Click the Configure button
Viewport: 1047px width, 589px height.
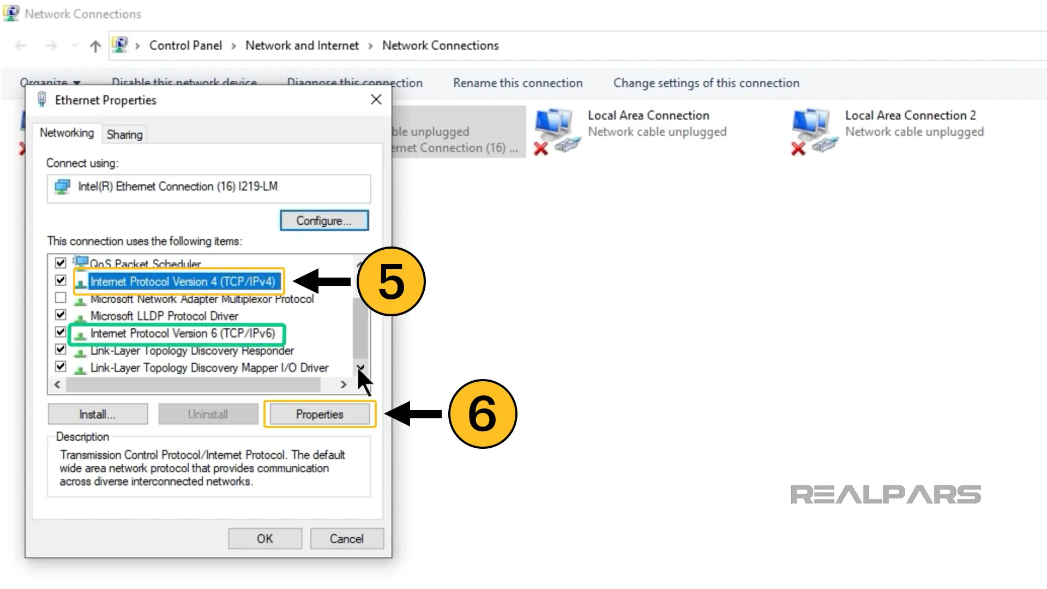(x=324, y=221)
